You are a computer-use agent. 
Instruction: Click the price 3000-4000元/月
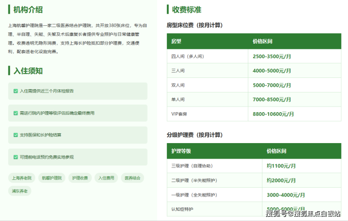point(285,195)
